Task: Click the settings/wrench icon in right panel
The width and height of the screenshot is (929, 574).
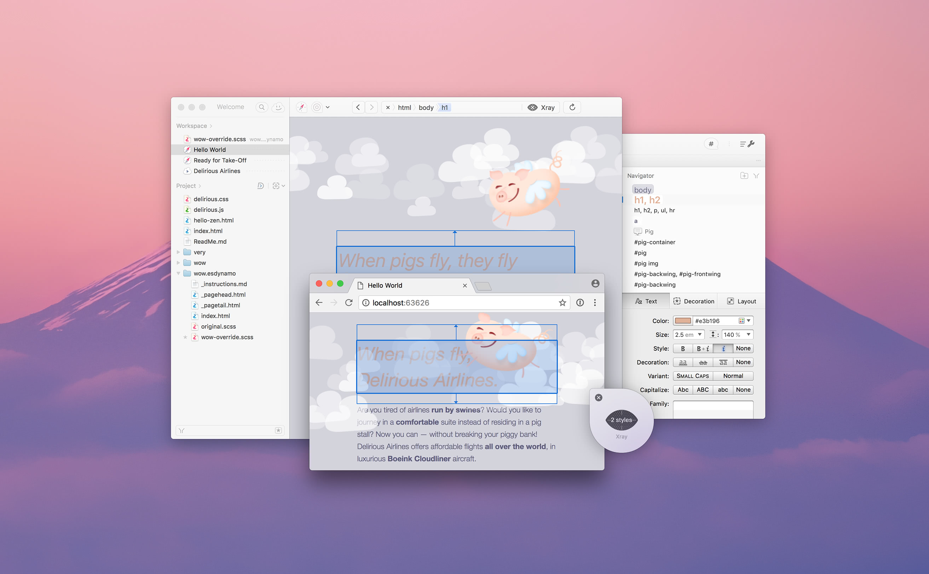Action: tap(750, 143)
